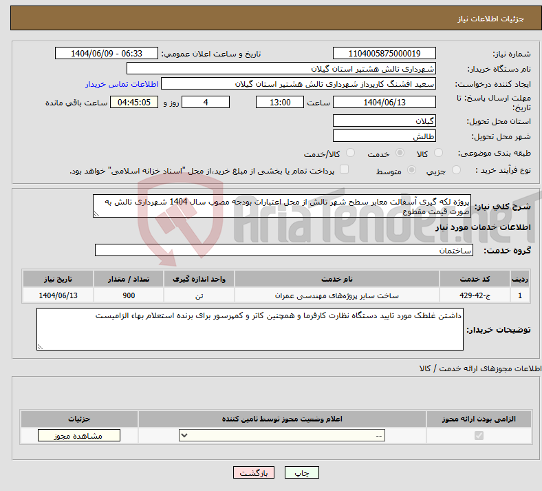The image size is (542, 491).
Task: Click the نام دستگاه خریدار field
Action: pos(281,68)
